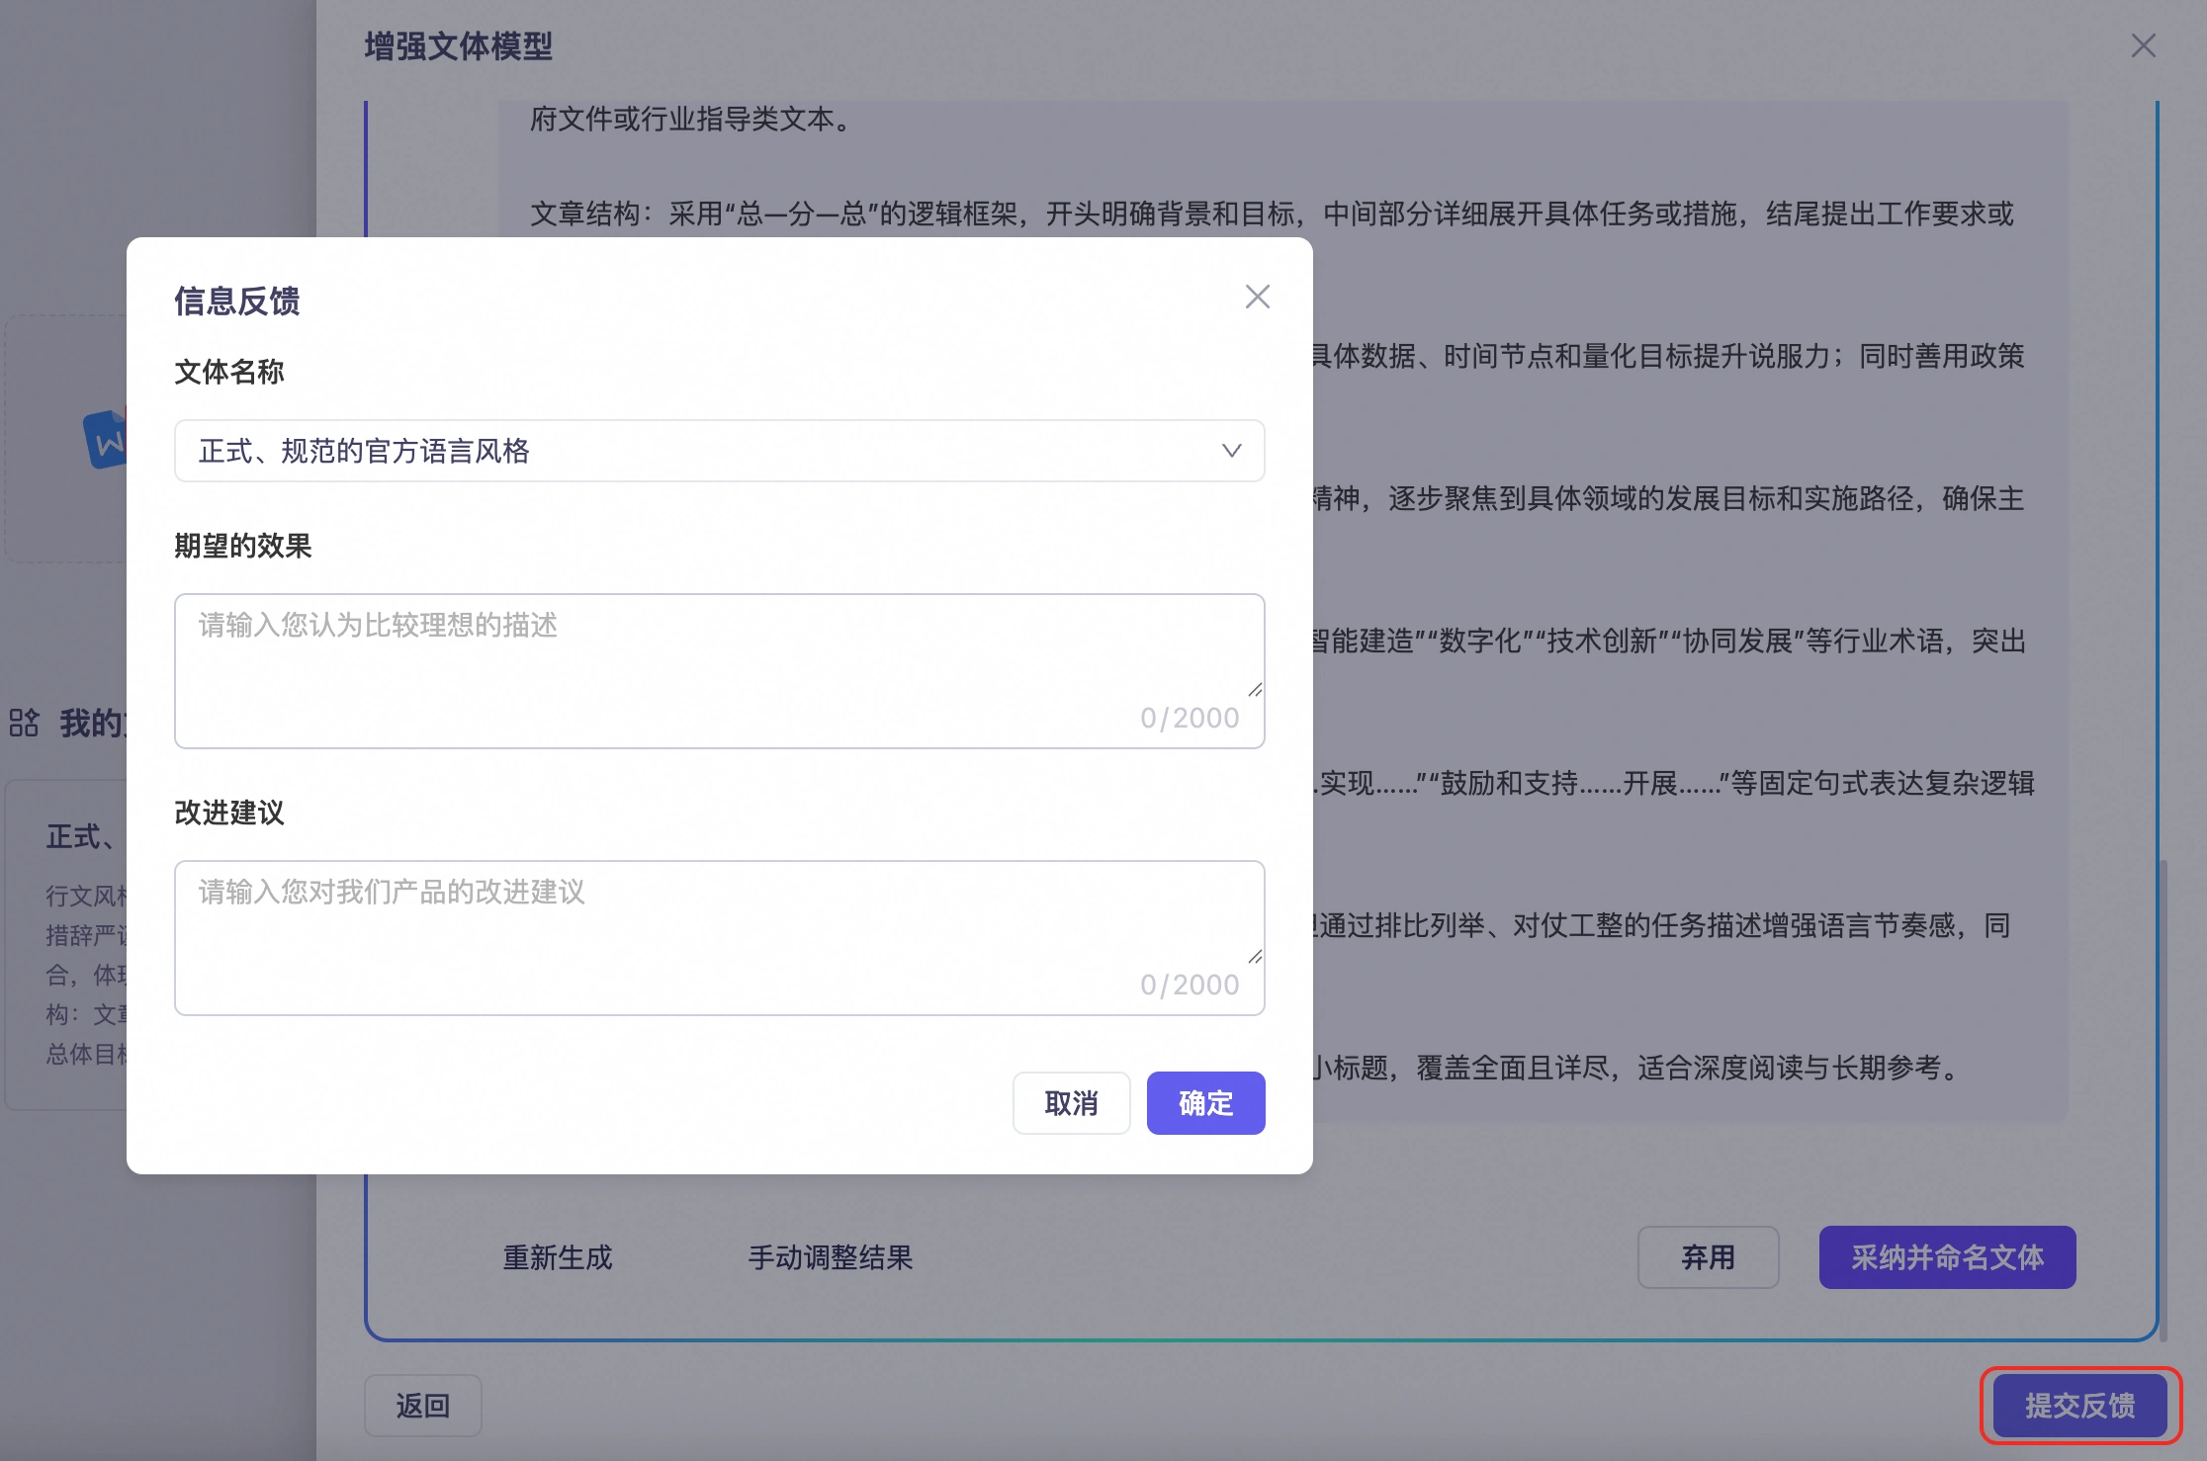Focus the 改进建议 text area
This screenshot has height=1461, width=2207.
pyautogui.click(x=720, y=938)
